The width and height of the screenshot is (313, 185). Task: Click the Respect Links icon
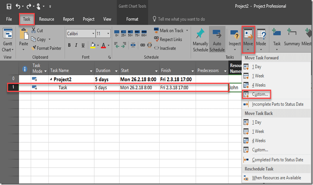(157, 39)
